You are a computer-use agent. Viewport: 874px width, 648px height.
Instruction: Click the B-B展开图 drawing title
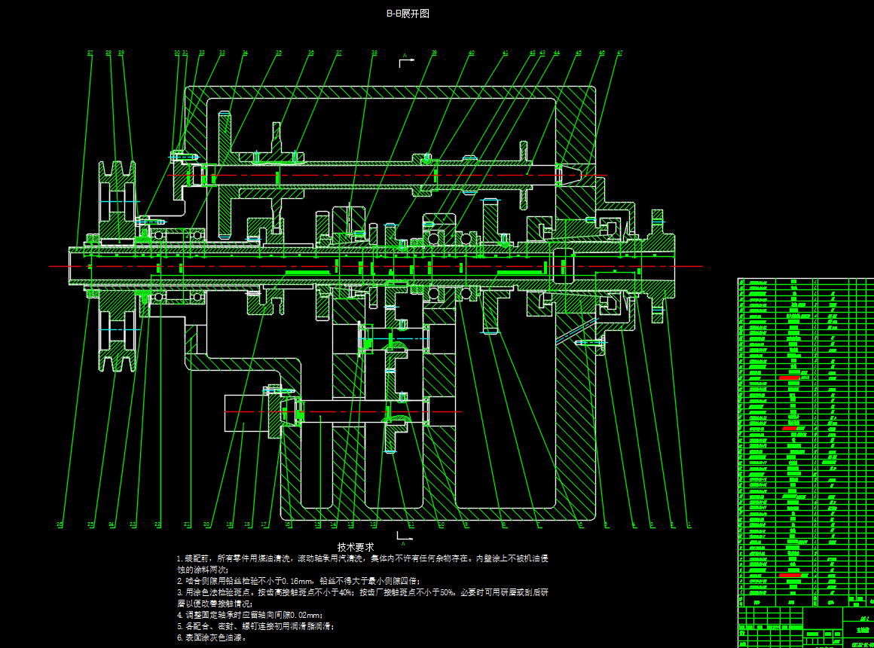point(408,14)
